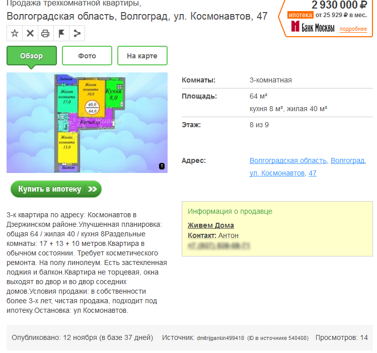Click the photo count badge 1
Screen dimensions: 377x353
(162, 166)
